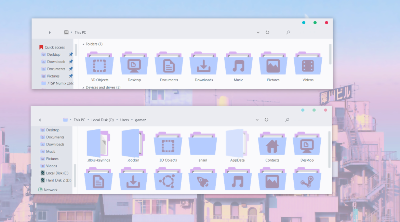The width and height of the screenshot is (400, 222).
Task: Click the search magnifier in gamaz window
Action: pyautogui.click(x=287, y=120)
